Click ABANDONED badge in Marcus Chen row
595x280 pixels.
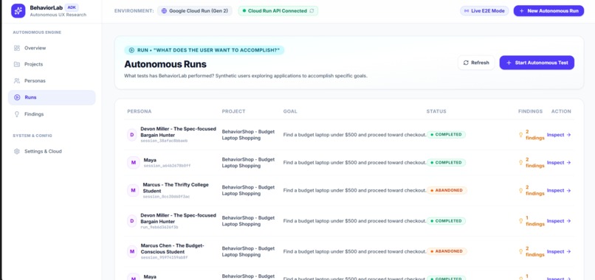tap(447, 251)
